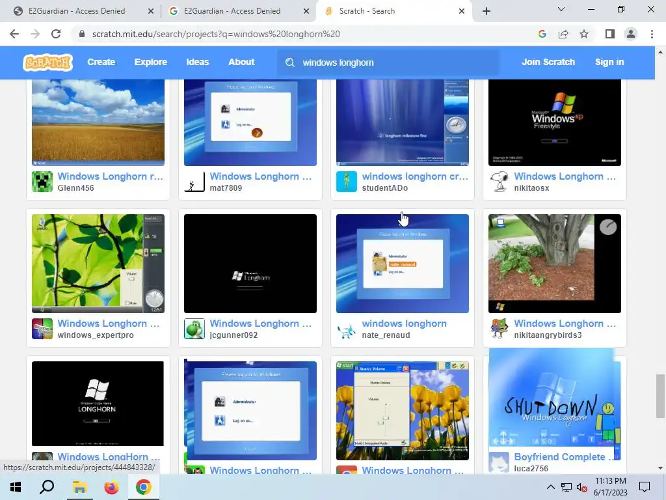Screen dimensions: 666x500
Task: Open the Ideas page
Action: [x=198, y=62]
